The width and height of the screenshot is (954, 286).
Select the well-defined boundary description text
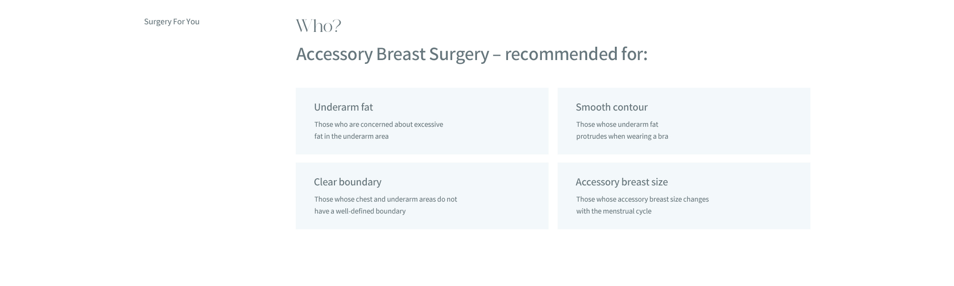tap(385, 205)
